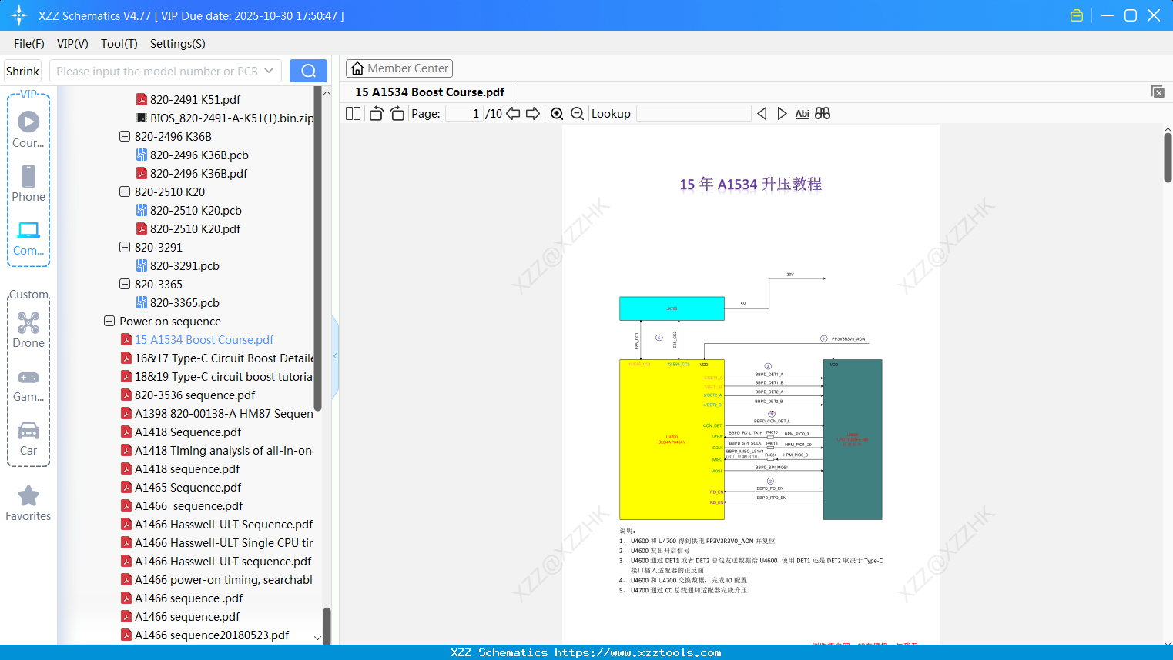Click the file tree scrollbar thumb
1173x660 pixels.
pos(317,248)
